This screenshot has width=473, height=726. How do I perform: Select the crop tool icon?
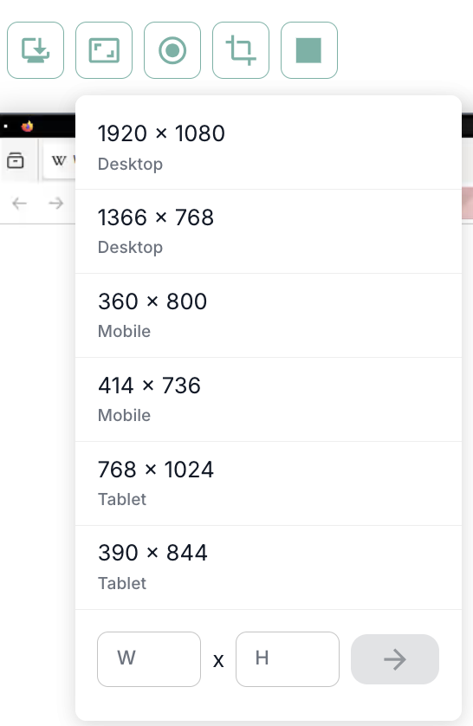point(241,50)
